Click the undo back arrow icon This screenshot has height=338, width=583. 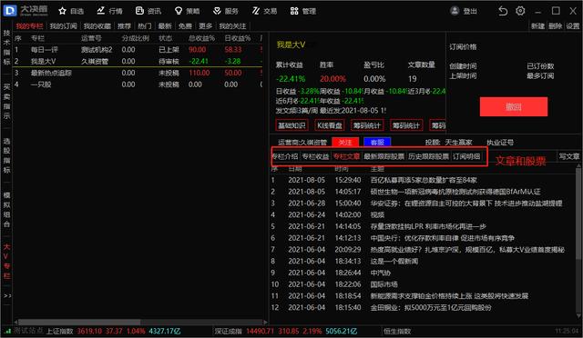[x=503, y=11]
